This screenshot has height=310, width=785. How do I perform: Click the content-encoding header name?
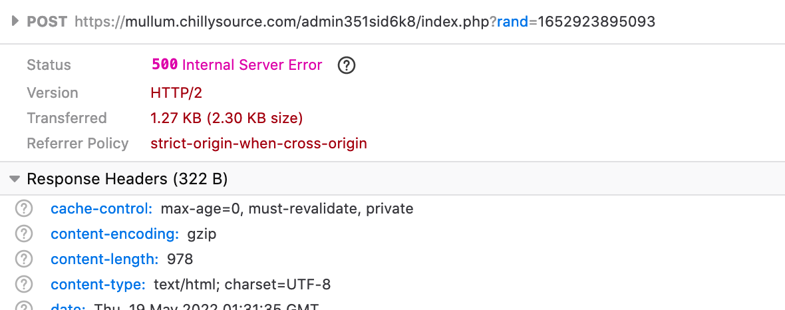114,234
